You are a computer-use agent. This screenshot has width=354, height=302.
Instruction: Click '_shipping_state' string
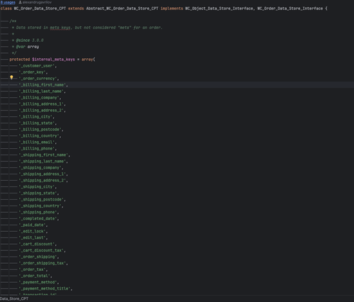pyautogui.click(x=38, y=194)
